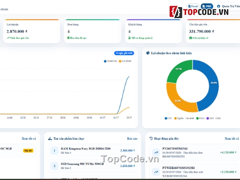Click the Đơn hàng card title

click(x=73, y=24)
